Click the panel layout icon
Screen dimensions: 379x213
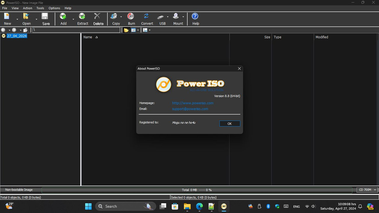pos(145,30)
